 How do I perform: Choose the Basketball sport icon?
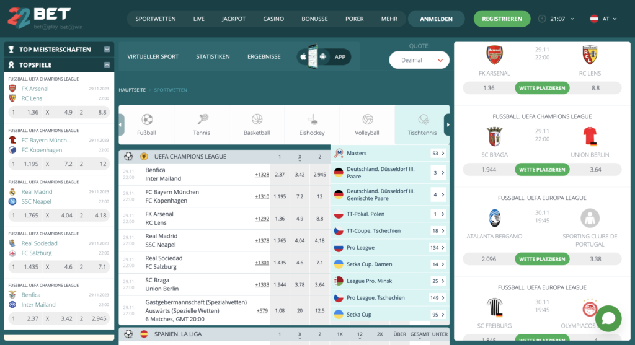point(257,124)
